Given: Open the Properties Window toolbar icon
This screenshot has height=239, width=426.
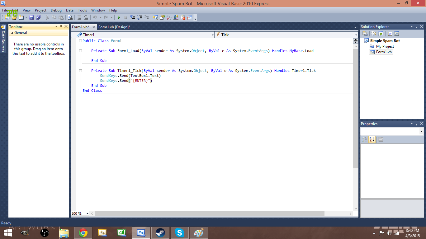Looking at the screenshot, I should pos(162,17).
